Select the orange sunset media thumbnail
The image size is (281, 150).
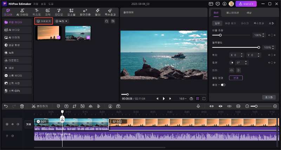coord(48,33)
